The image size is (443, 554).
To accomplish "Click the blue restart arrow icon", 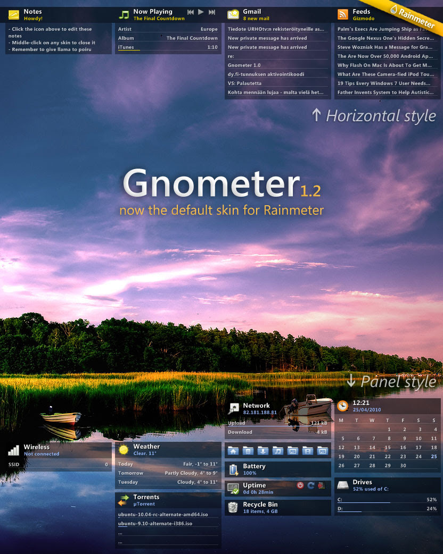I will tap(310, 485).
